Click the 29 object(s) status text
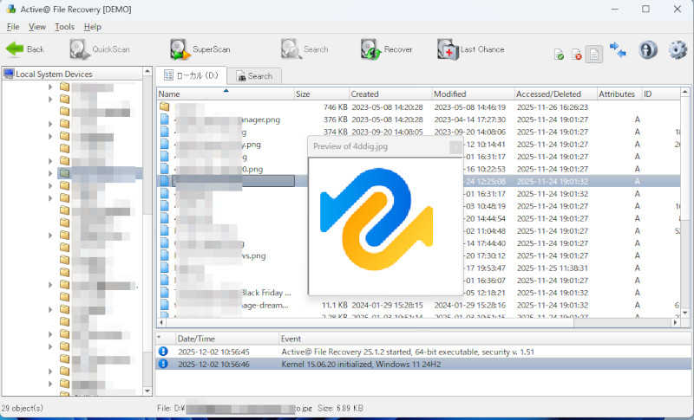 [x=22, y=408]
